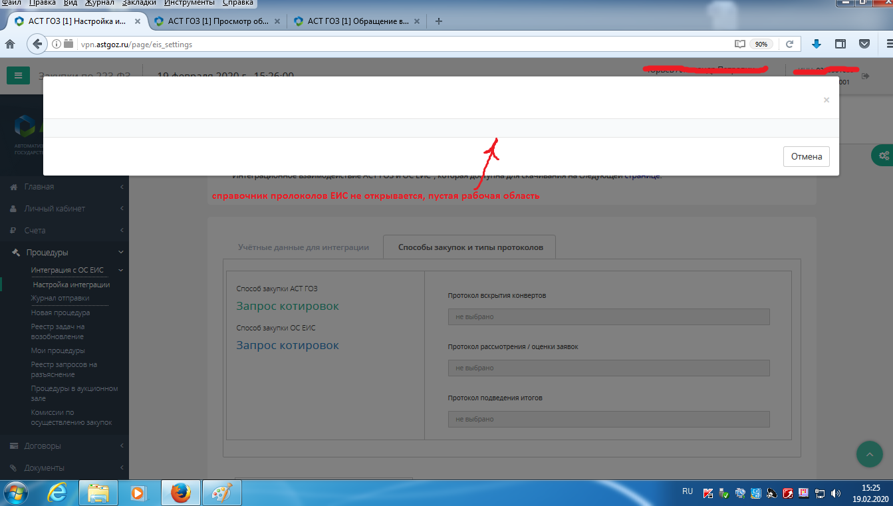The height and width of the screenshot is (506, 893).
Task: Toggle reader view icon in address bar
Action: click(739, 45)
